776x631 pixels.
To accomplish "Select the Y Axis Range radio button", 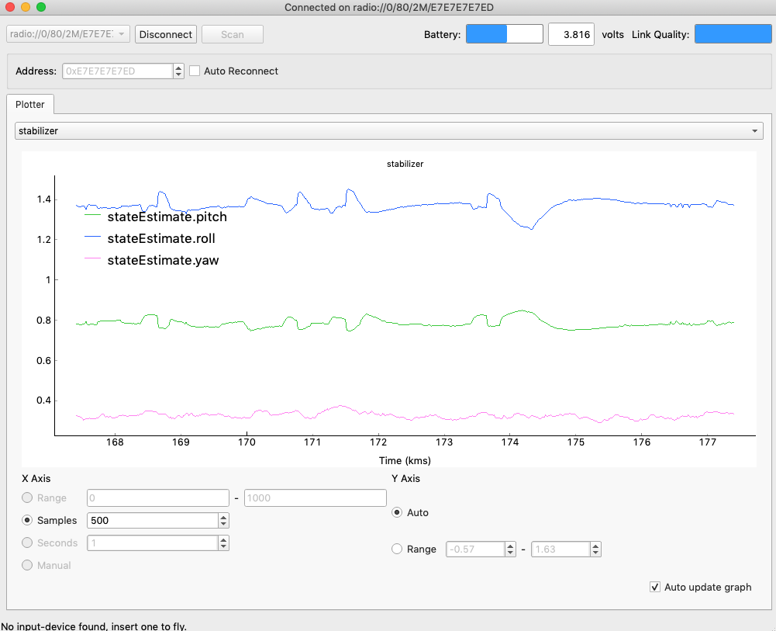I will click(x=398, y=550).
